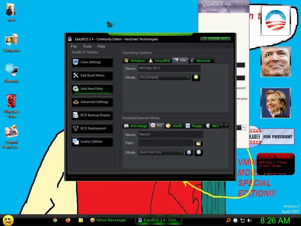Select the Control Panel desktop icon
Viewport: 301px width, 226px height.
tap(11, 137)
